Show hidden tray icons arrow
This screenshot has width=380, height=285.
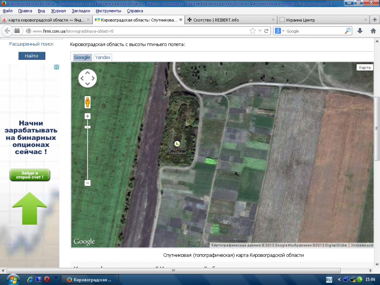tap(339, 279)
